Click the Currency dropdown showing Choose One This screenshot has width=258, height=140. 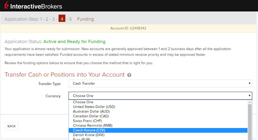pos(160,96)
